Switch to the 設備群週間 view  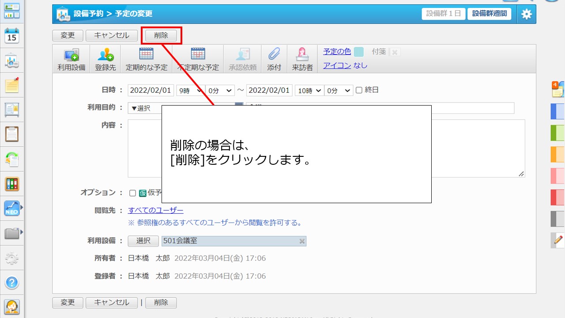pos(490,14)
